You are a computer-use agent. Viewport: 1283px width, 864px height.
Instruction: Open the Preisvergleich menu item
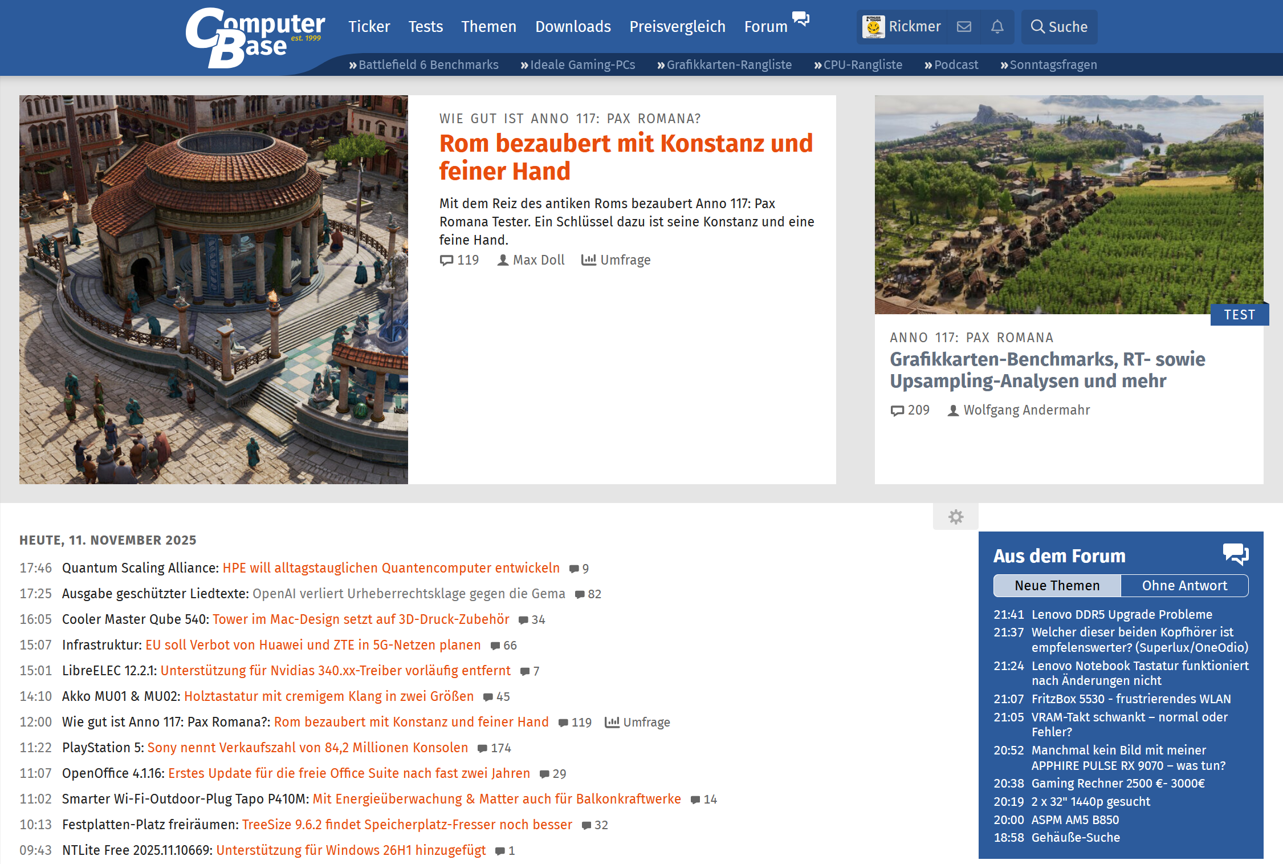click(677, 27)
